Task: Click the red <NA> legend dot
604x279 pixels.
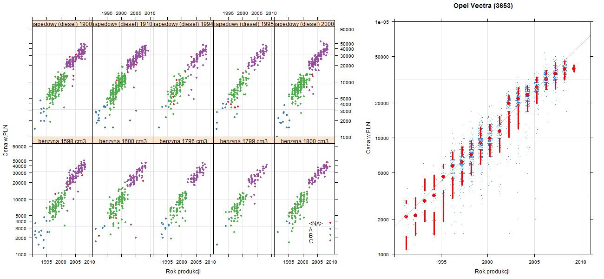Action: click(x=330, y=223)
